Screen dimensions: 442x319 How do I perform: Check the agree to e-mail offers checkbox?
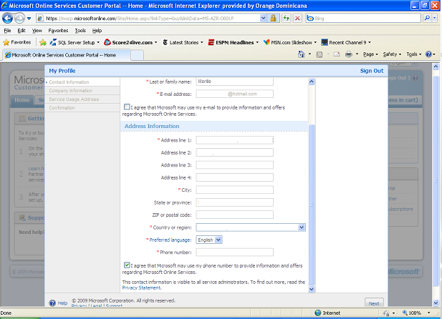point(127,107)
